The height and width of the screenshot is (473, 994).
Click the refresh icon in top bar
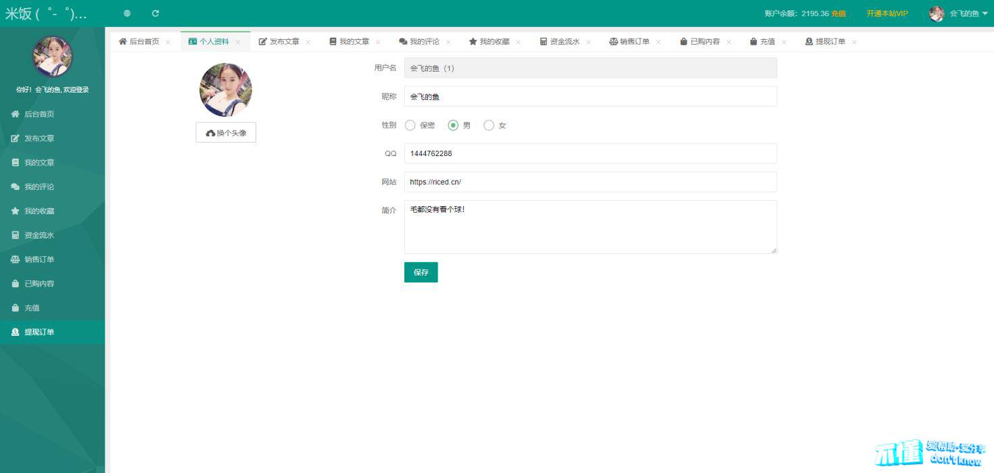pos(156,14)
